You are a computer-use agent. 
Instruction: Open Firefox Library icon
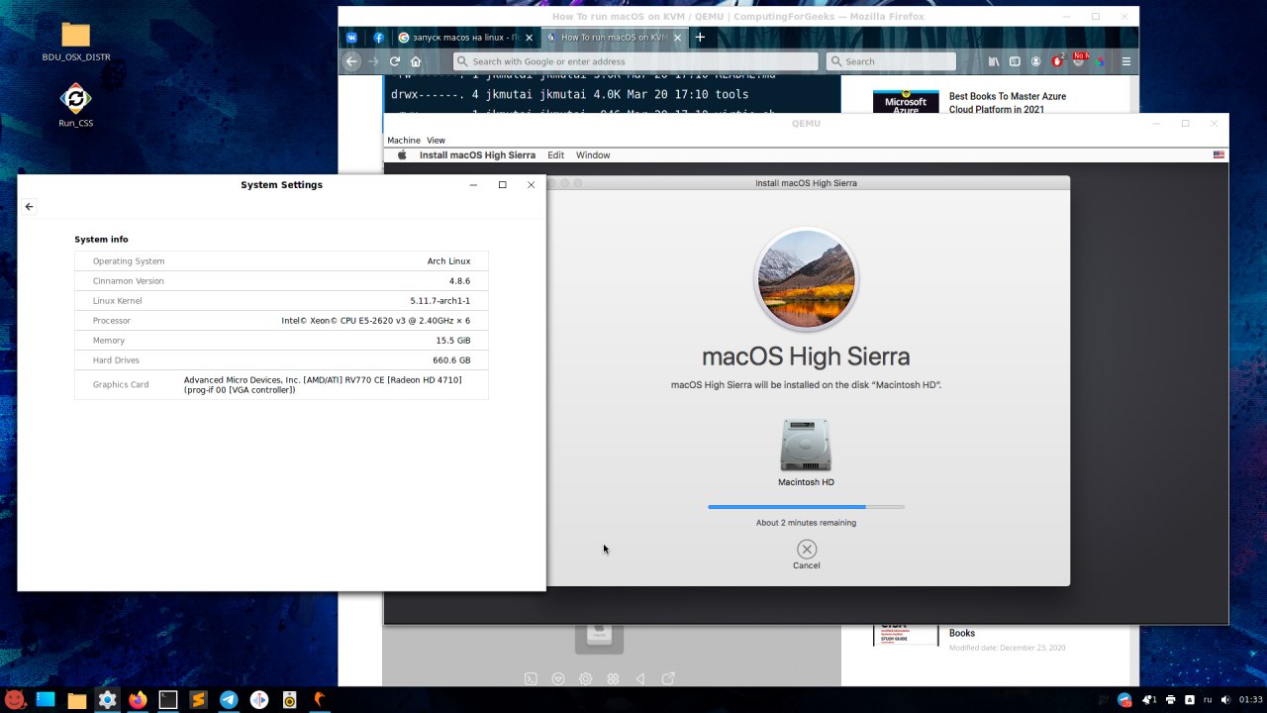click(994, 61)
